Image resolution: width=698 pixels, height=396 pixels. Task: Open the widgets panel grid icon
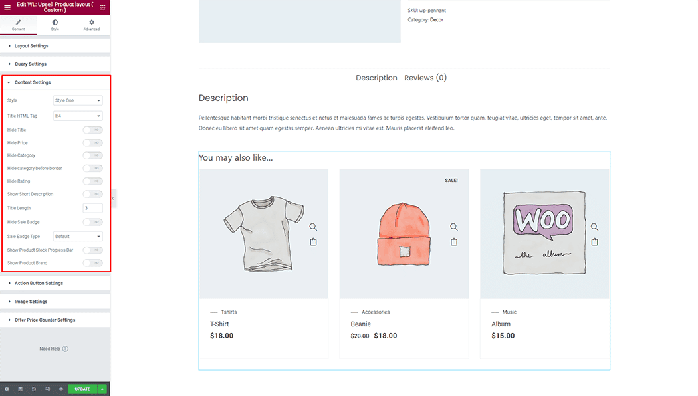point(103,7)
